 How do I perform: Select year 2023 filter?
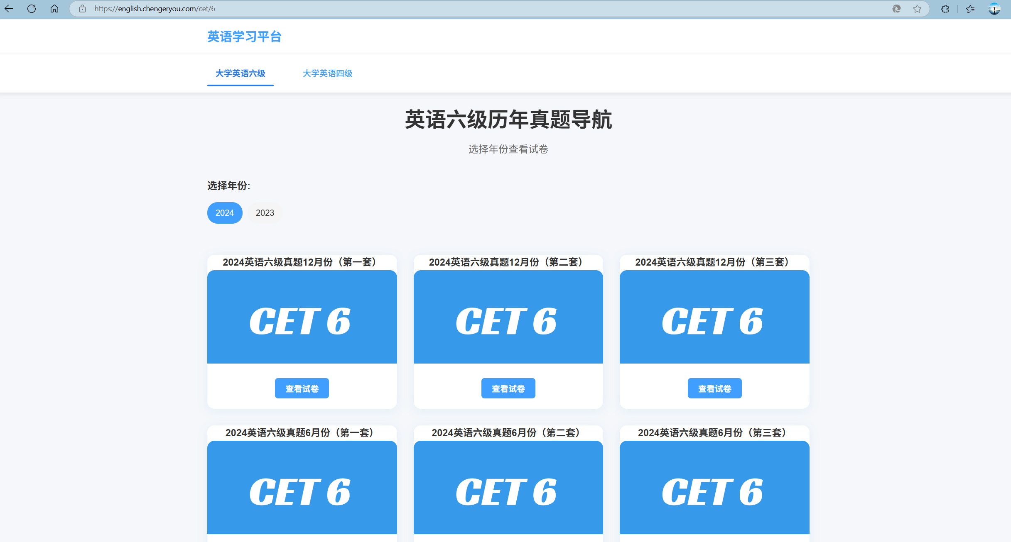coord(265,213)
